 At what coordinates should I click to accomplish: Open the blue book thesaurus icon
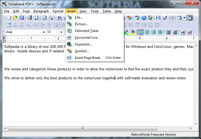point(144,18)
